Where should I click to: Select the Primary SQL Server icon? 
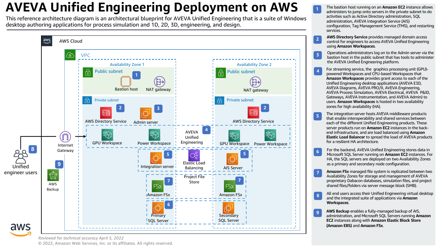[158, 208]
